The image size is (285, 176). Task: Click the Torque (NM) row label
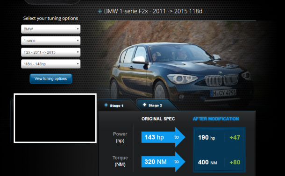(x=120, y=161)
